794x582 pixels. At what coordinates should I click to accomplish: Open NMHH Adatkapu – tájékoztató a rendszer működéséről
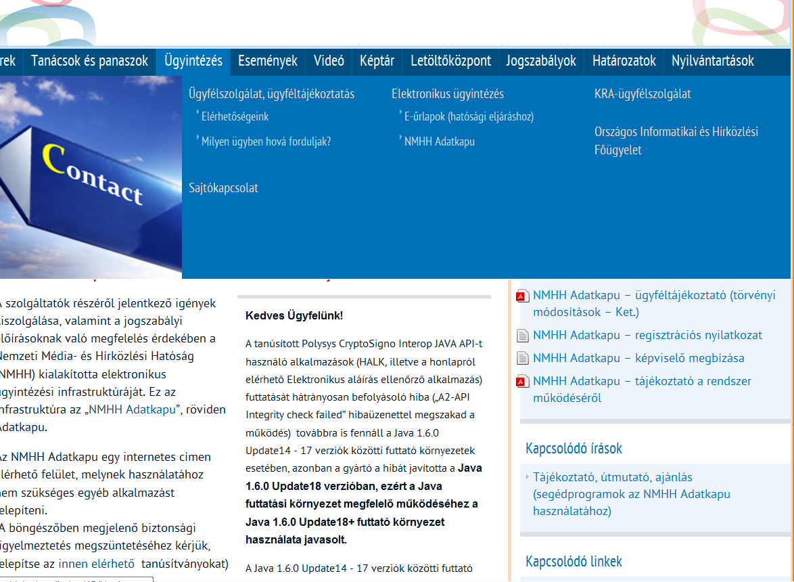pyautogui.click(x=642, y=390)
